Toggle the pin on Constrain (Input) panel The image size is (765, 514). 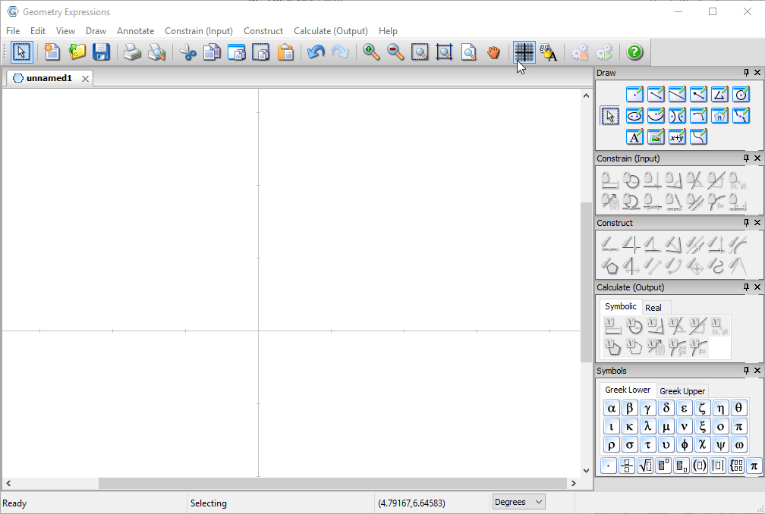(x=746, y=158)
